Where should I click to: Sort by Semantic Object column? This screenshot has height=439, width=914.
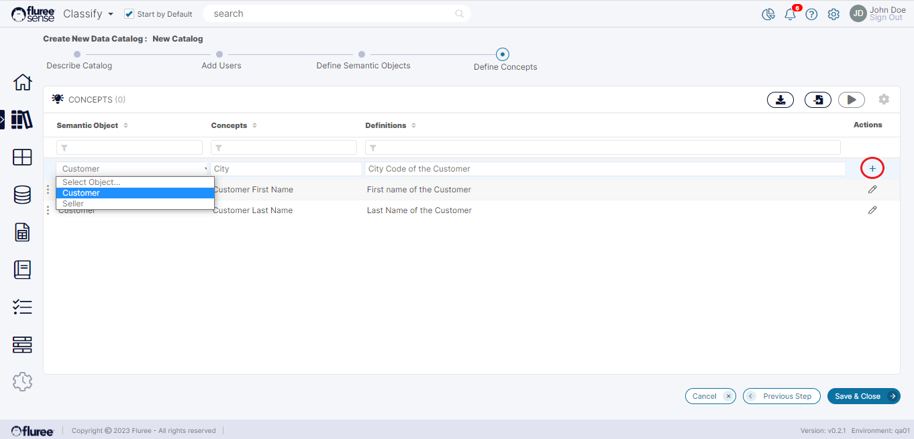[125, 125]
